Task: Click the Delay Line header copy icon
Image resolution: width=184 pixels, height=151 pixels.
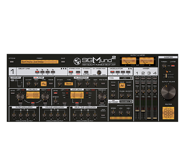Action: point(63,69)
